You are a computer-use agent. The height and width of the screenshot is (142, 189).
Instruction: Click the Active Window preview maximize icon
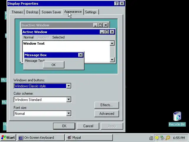(107, 32)
